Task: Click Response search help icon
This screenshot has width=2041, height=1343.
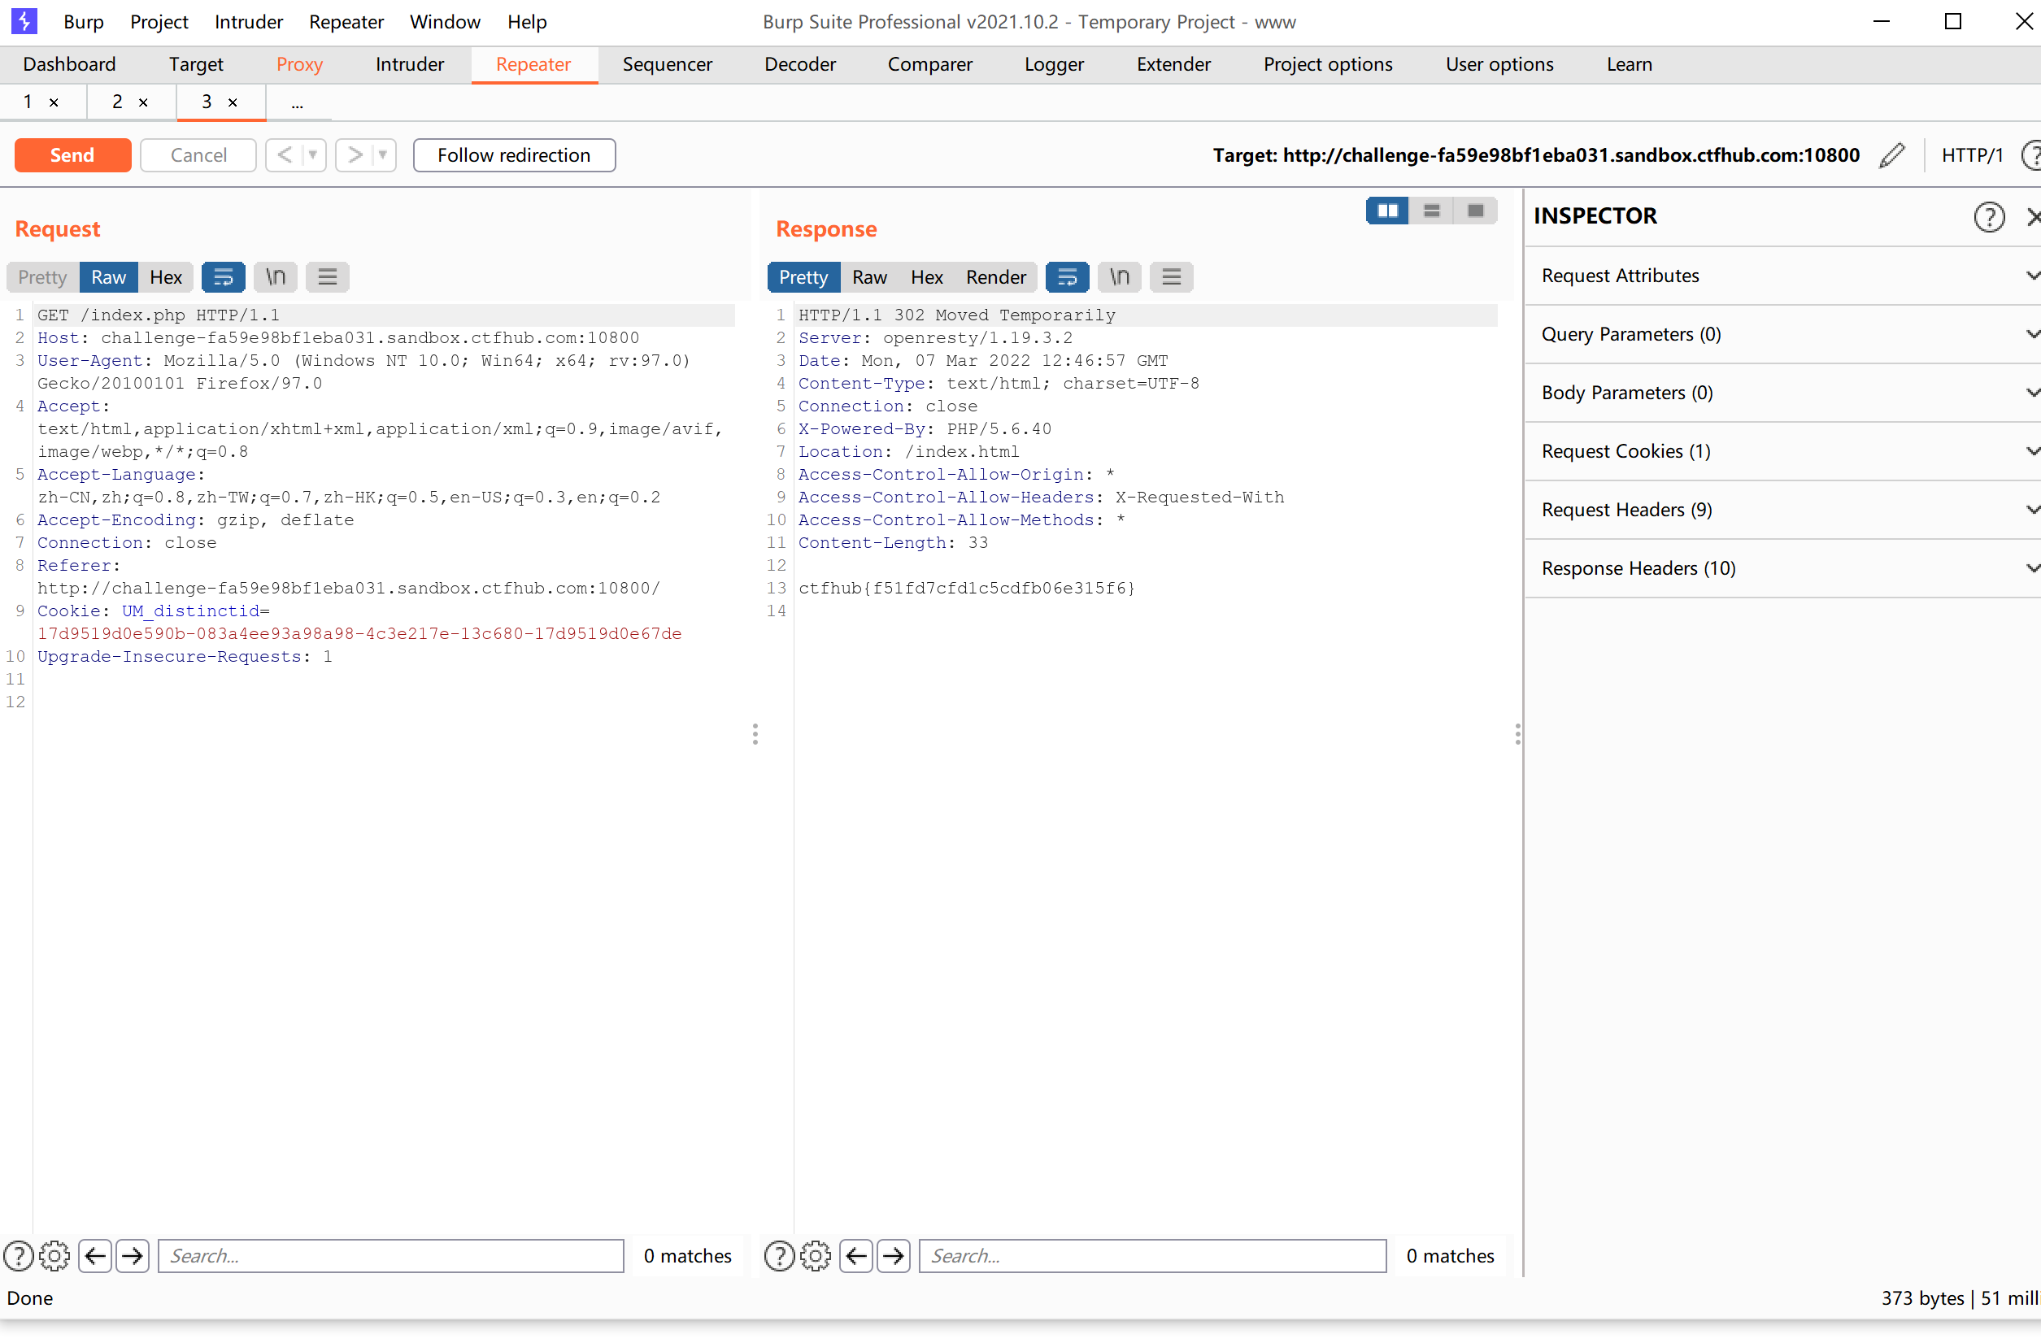Action: pyautogui.click(x=780, y=1256)
